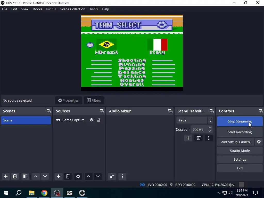
Task: Enable Studio Mode
Action: (240, 151)
